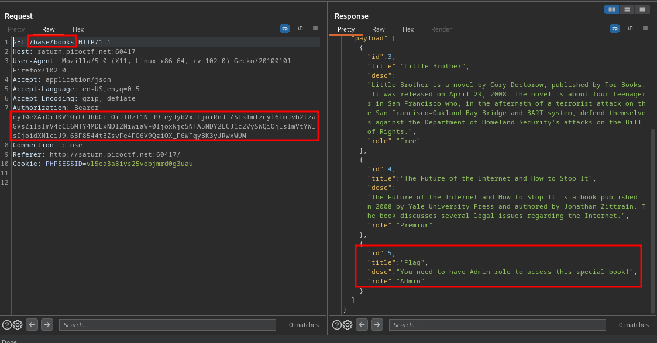Open Response search settings gear
This screenshot has width=657, height=343.
pyautogui.click(x=348, y=325)
